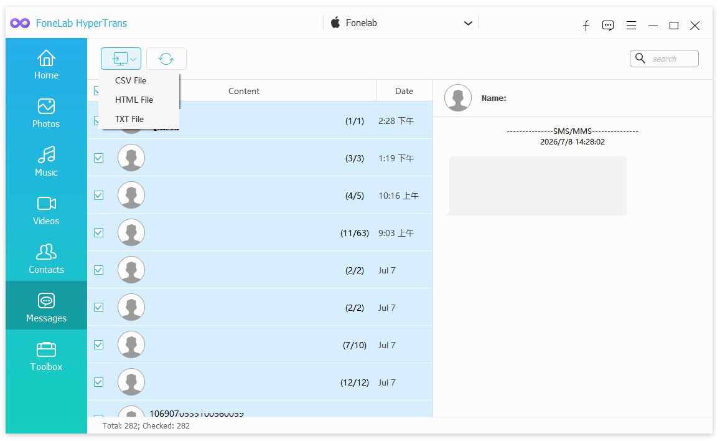Image resolution: width=720 pixels, height=441 pixels.
Task: Click the contact avatar beside Name
Action: click(x=458, y=98)
